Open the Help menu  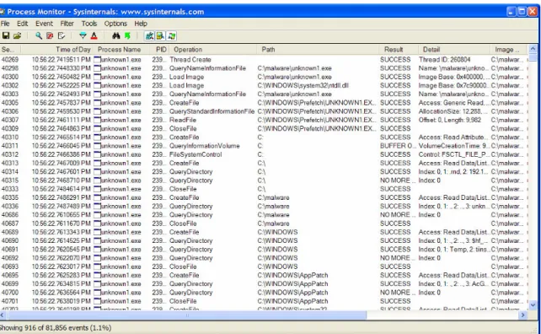141,24
